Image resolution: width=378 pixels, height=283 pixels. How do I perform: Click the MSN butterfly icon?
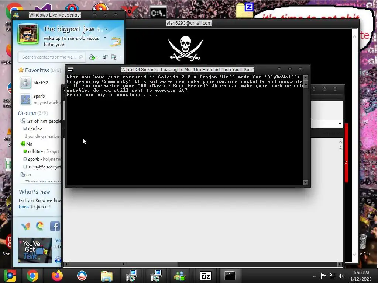tap(25, 226)
